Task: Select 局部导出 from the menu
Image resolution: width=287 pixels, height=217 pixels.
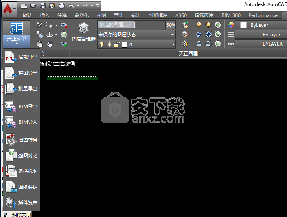Action: pyautogui.click(x=22, y=57)
